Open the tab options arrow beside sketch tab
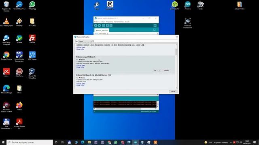This screenshot has height=145, width=259. 154,30
